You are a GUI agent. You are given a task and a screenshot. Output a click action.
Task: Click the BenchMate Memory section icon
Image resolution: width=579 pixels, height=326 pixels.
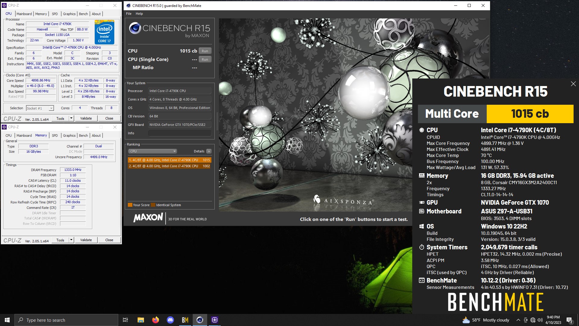tap(422, 176)
